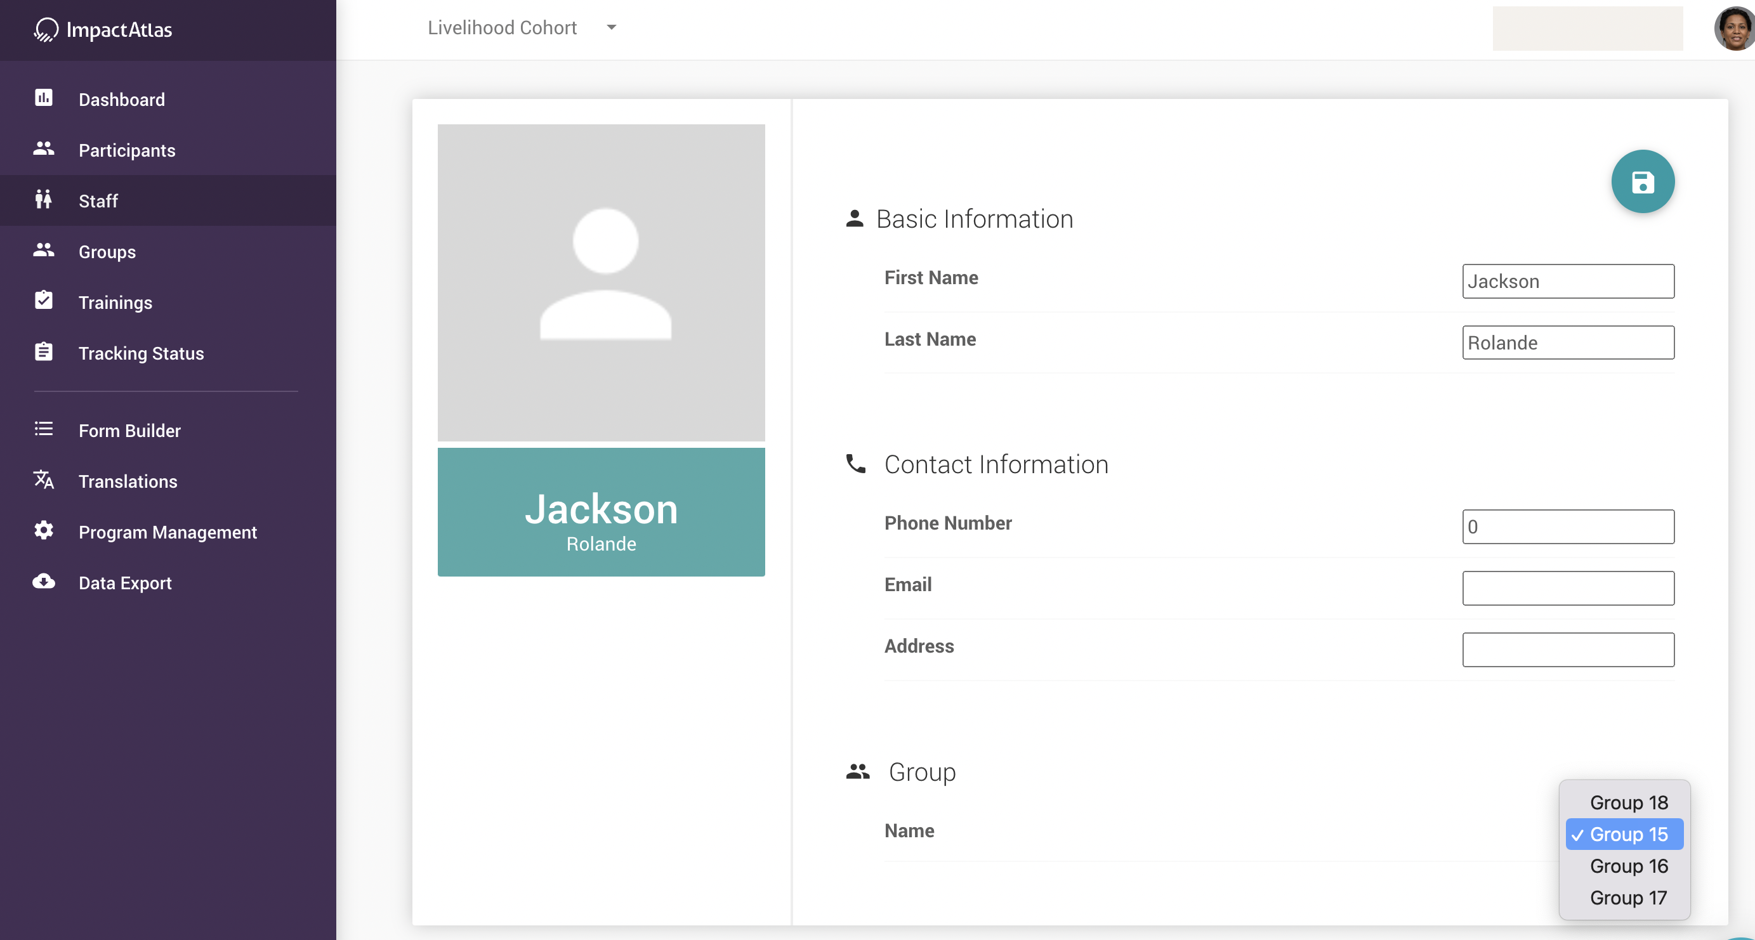This screenshot has width=1755, height=940.
Task: Open the Groups sidebar menu item
Action: click(107, 251)
